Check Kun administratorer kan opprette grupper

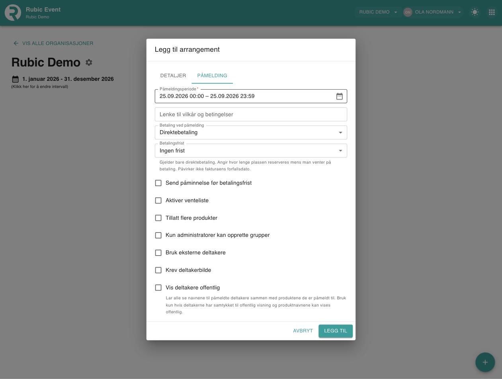coord(158,235)
